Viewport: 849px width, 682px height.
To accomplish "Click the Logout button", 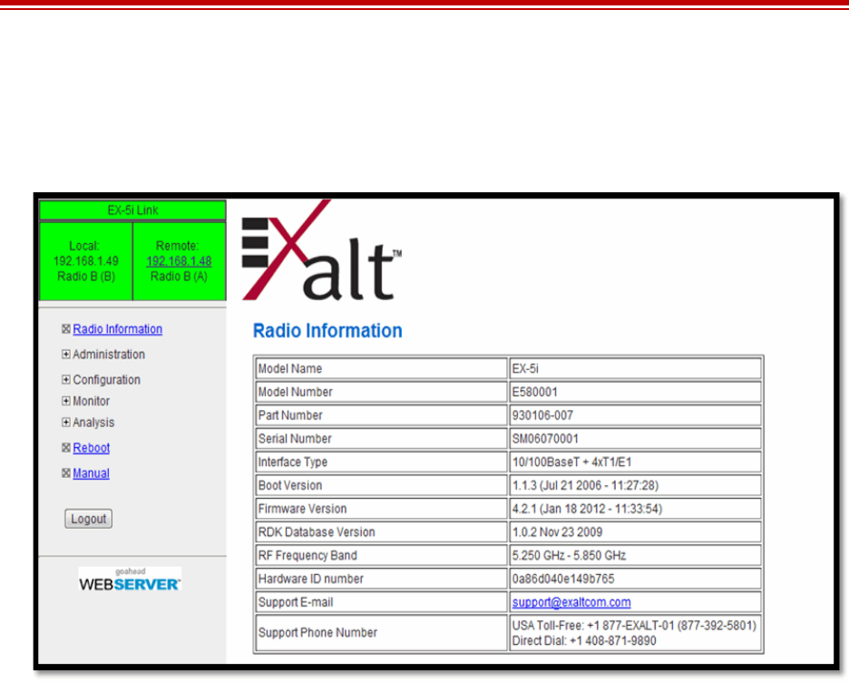I will (88, 519).
